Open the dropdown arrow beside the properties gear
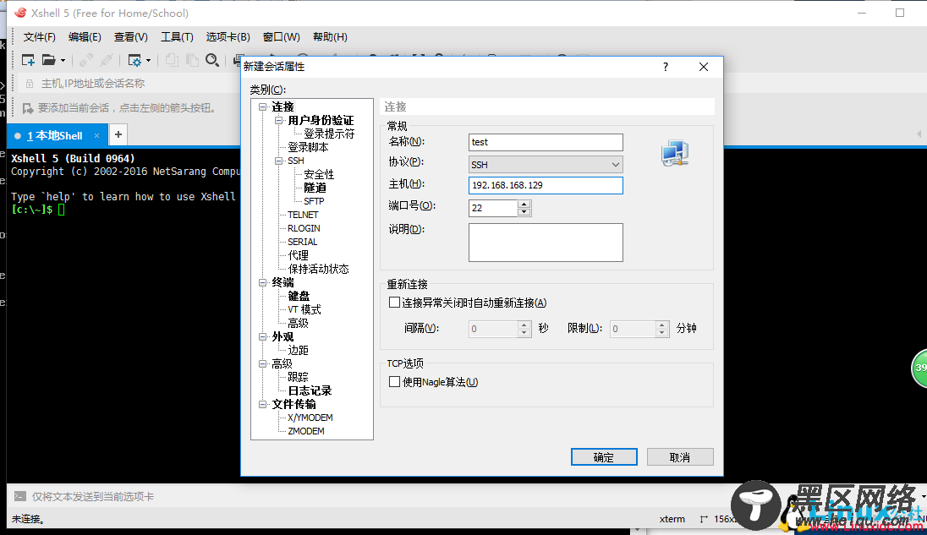 pyautogui.click(x=148, y=61)
